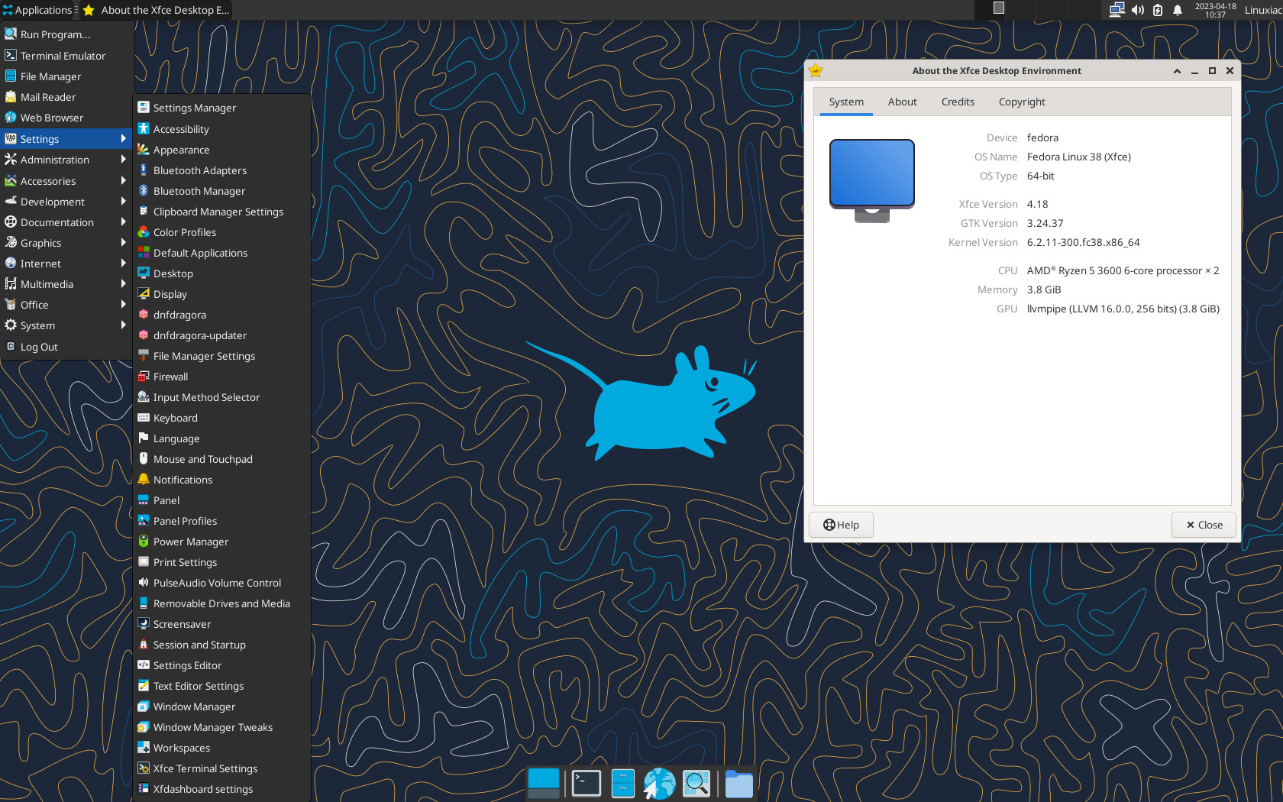Roll up About window with arrow button
Image resolution: width=1283 pixels, height=802 pixels.
[x=1177, y=71]
